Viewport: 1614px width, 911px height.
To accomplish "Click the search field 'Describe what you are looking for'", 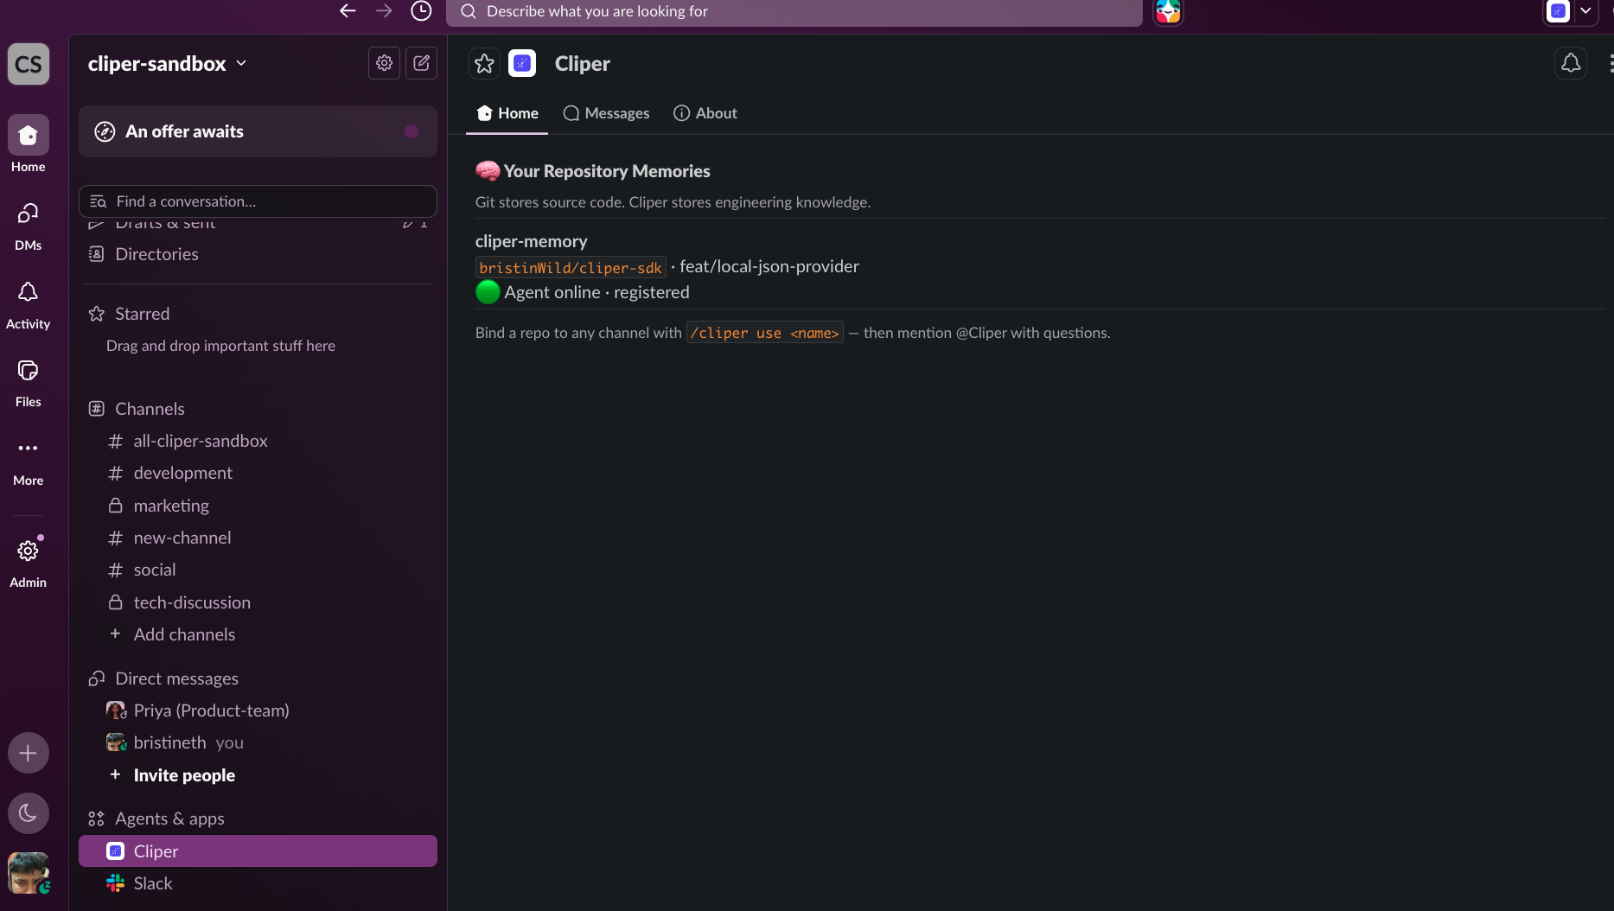I will pyautogui.click(x=794, y=12).
